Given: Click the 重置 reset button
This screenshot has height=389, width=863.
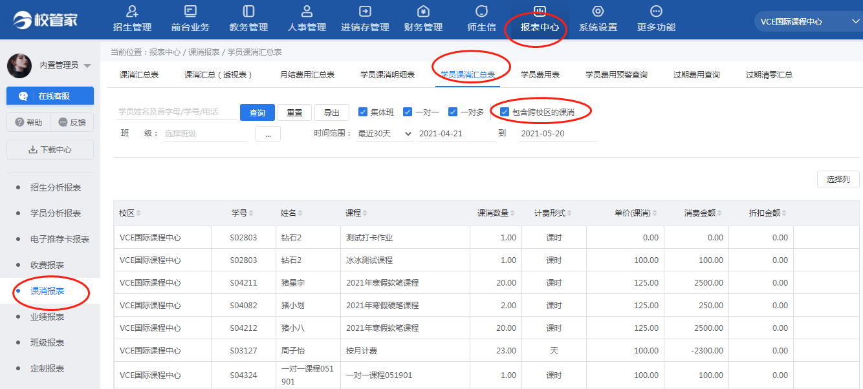Looking at the screenshot, I should [x=294, y=112].
